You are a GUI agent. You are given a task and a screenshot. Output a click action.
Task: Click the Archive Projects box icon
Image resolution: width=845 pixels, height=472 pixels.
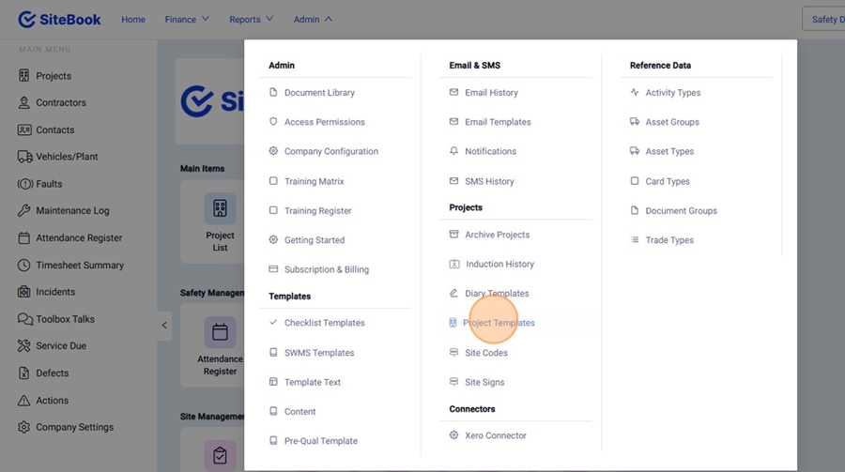(454, 235)
